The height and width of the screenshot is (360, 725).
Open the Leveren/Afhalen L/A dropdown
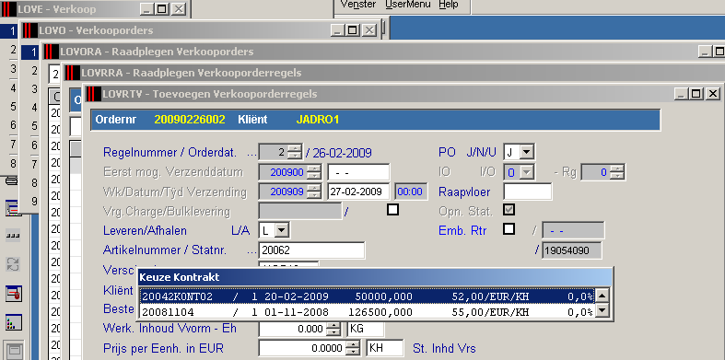pyautogui.click(x=283, y=229)
